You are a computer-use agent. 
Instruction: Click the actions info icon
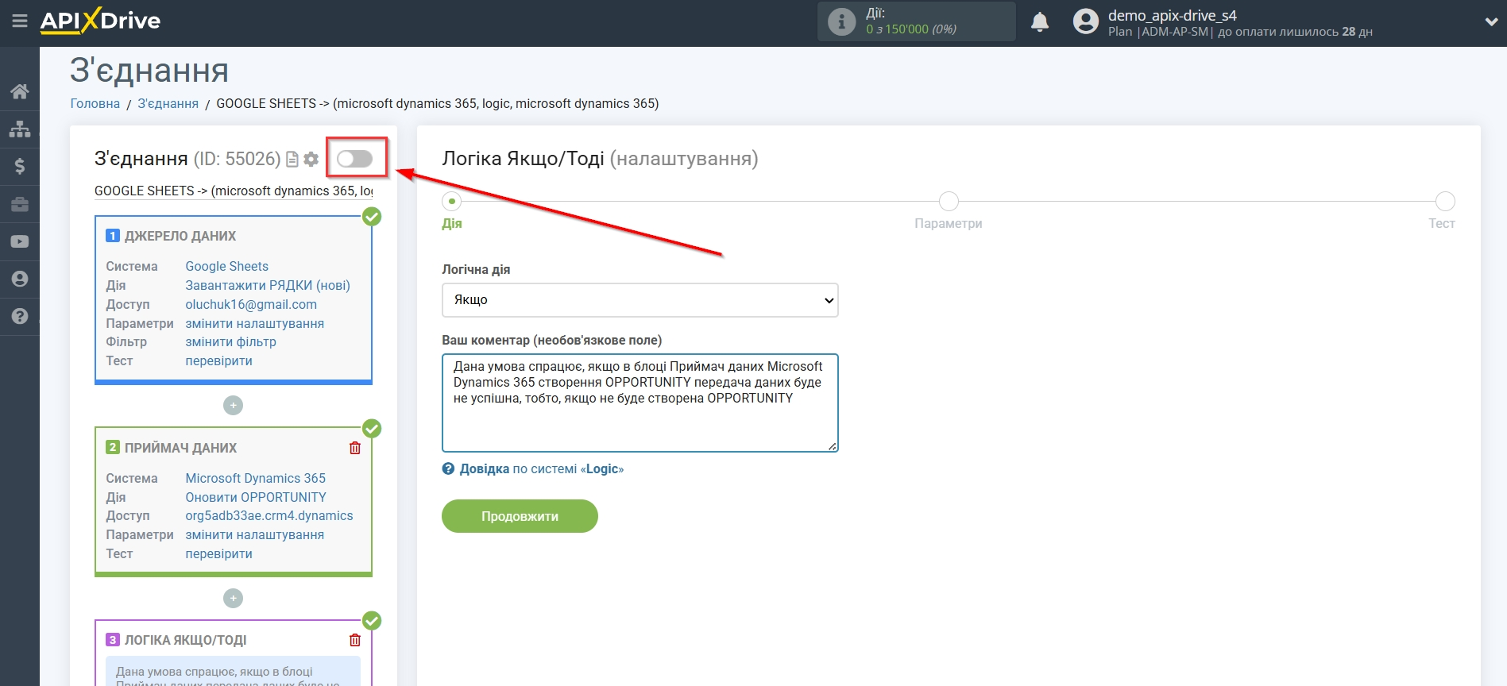click(841, 21)
